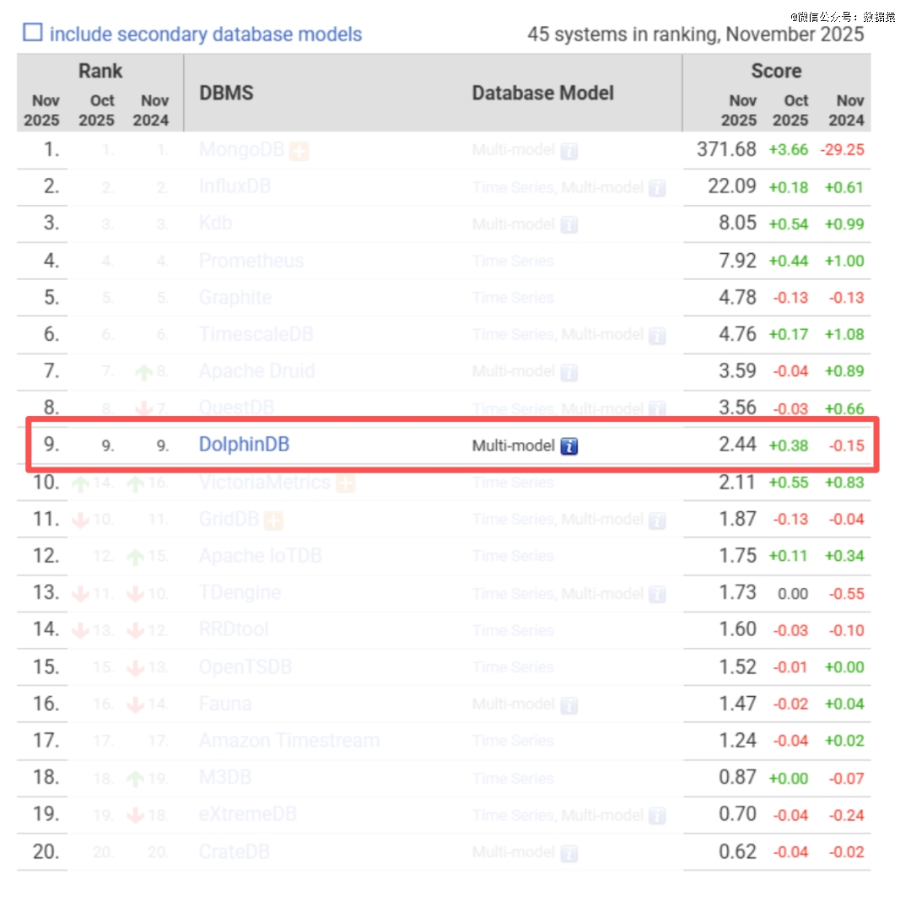
Task: Open the DolphinDB link
Action: (x=244, y=445)
